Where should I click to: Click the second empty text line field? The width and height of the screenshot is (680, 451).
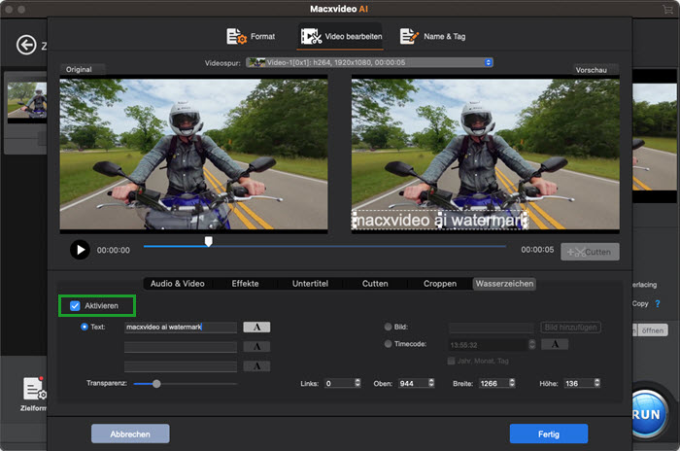[181, 346]
